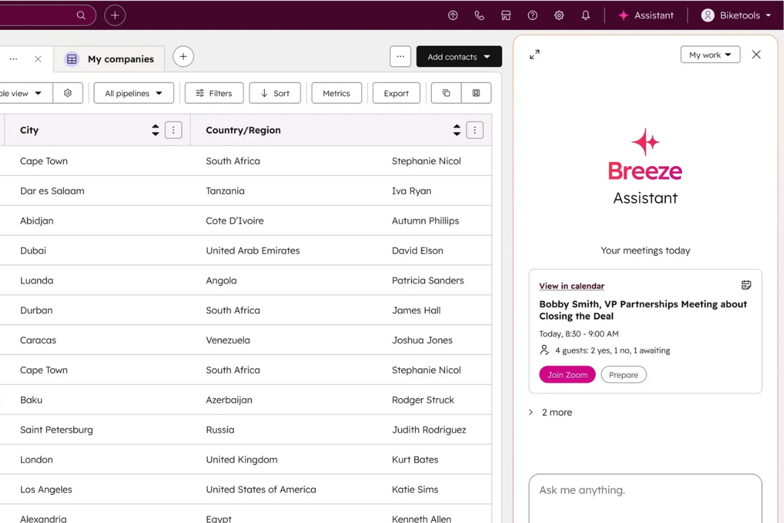This screenshot has width=784, height=523.
Task: Check notifications via the bell icon
Action: click(585, 15)
